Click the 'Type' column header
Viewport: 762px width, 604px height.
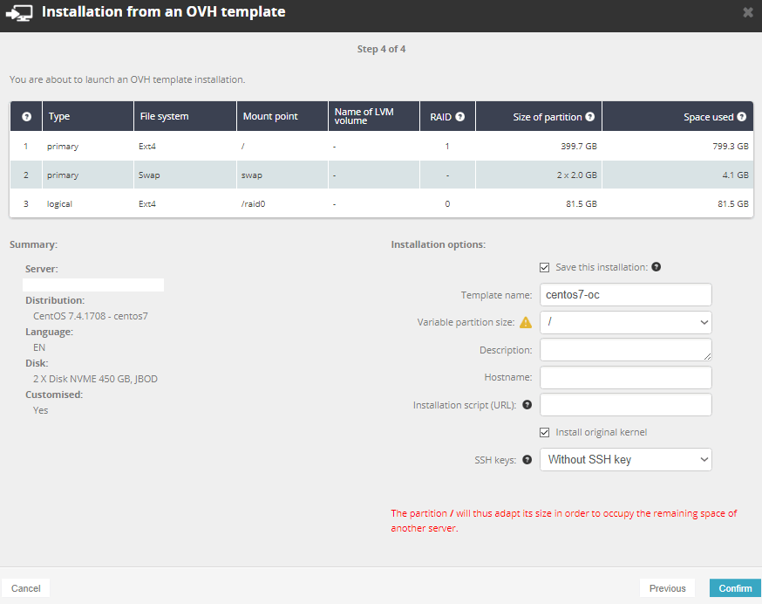(x=88, y=116)
